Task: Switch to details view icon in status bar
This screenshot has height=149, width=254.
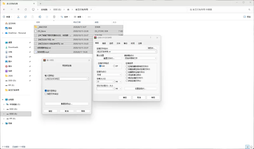Action: tap(247, 147)
